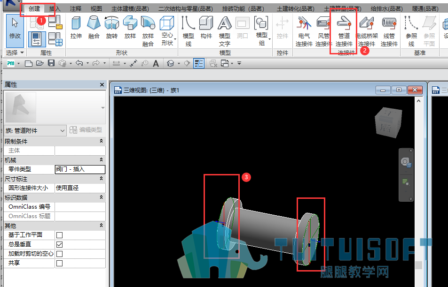Open the 空心形状 dropdown
Viewport: 448px width, 287px height.
167,31
